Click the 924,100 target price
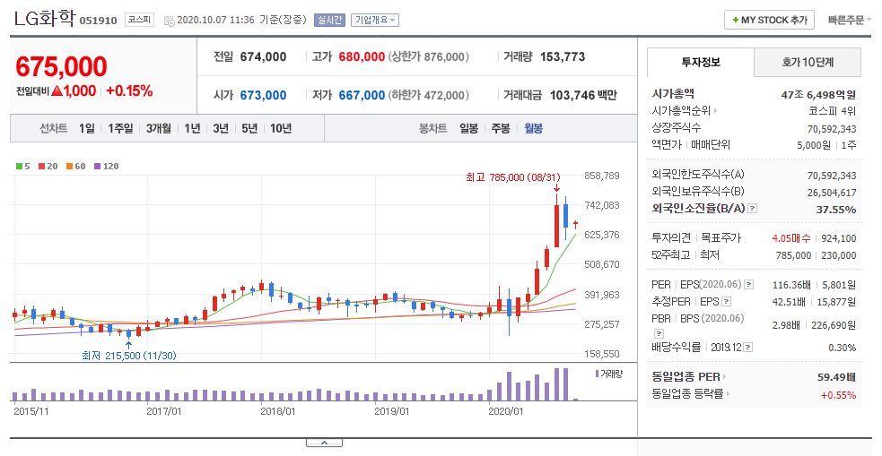The height and width of the screenshot is (456, 882). 839,238
